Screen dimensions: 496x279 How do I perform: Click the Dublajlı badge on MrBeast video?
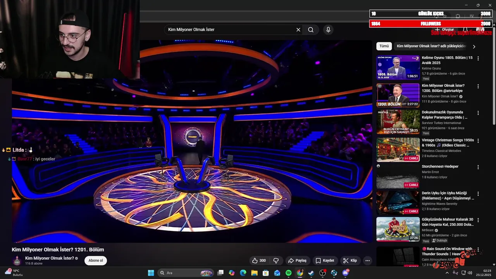(439, 241)
